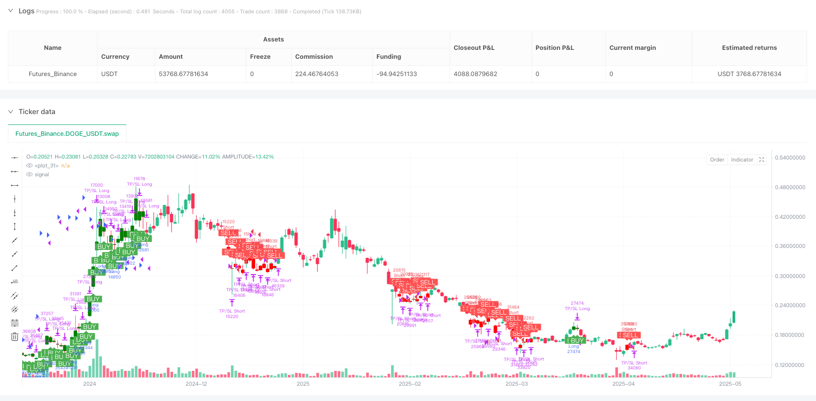Click the Estimated returns column header
Image resolution: width=816 pixels, height=401 pixels.
coord(749,48)
